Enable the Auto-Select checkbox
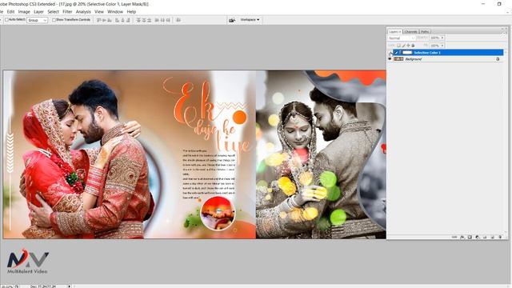This screenshot has height=288, width=512. (x=6, y=20)
